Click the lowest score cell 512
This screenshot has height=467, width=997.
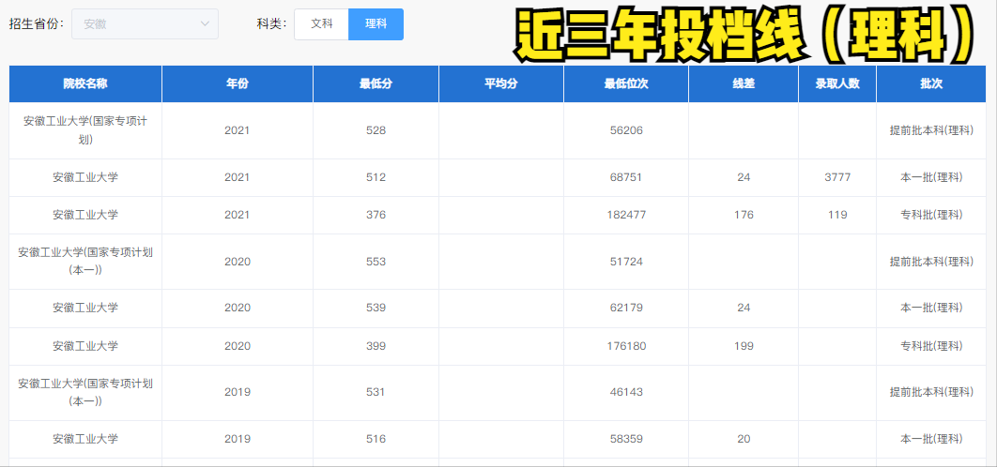tap(376, 177)
